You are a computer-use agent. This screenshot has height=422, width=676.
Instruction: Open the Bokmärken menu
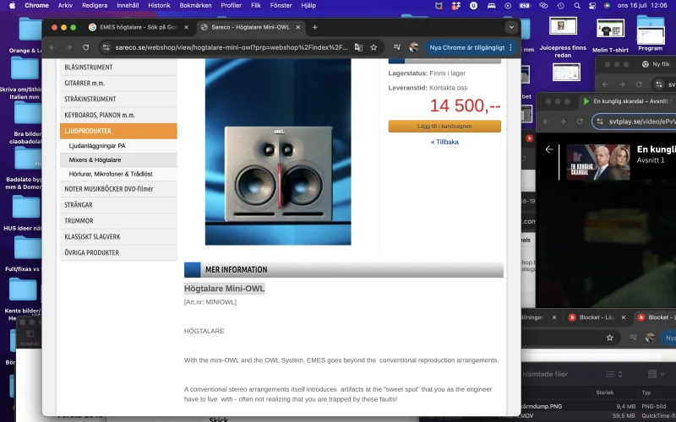coord(195,5)
